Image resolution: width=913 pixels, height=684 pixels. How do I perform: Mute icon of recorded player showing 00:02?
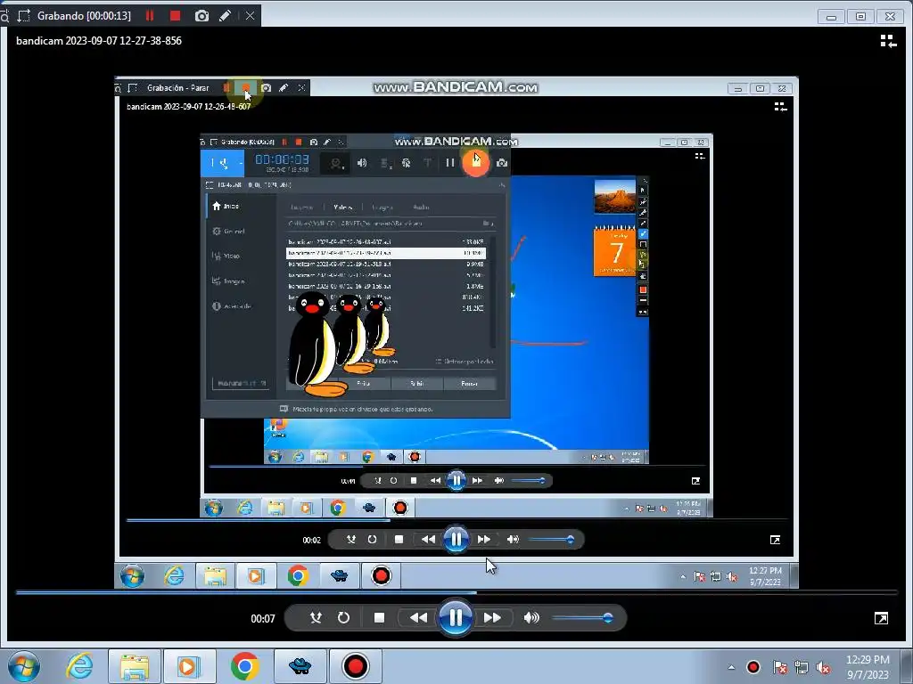(513, 540)
